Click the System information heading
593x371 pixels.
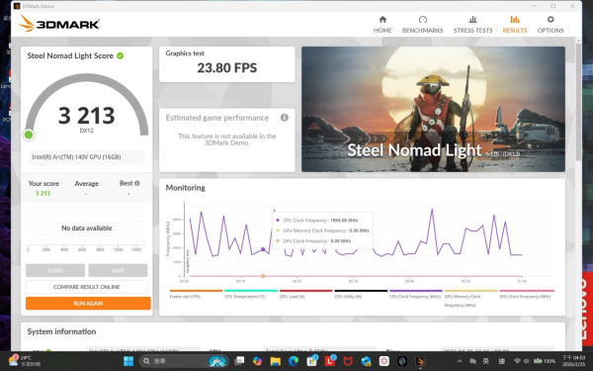61,331
